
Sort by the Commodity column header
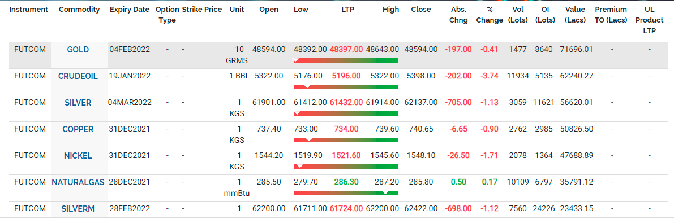79,10
